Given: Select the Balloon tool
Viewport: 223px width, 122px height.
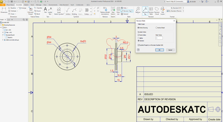Looking at the screenshot, I should 138,10.
